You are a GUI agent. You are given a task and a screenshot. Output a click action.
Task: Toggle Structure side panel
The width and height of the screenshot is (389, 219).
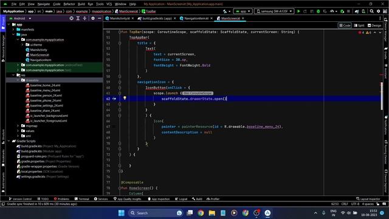coord(3,137)
